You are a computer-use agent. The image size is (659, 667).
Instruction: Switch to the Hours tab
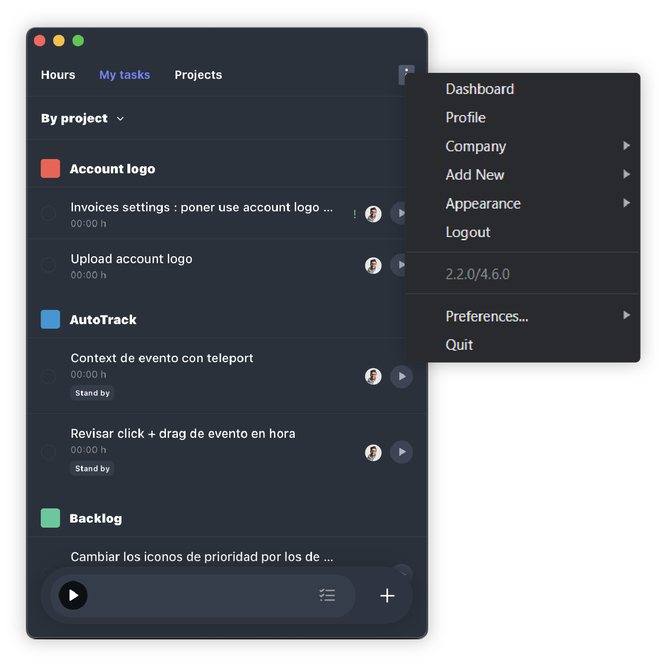[x=58, y=75]
